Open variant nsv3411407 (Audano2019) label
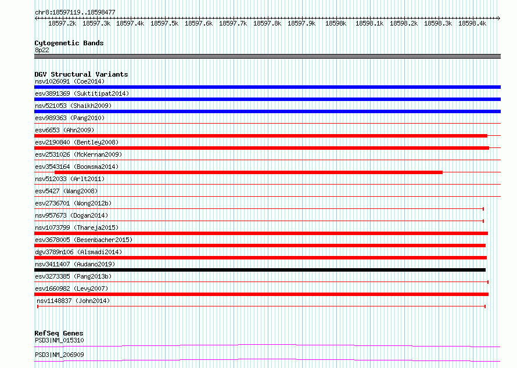The height and width of the screenshot is (368, 517). 75,264
